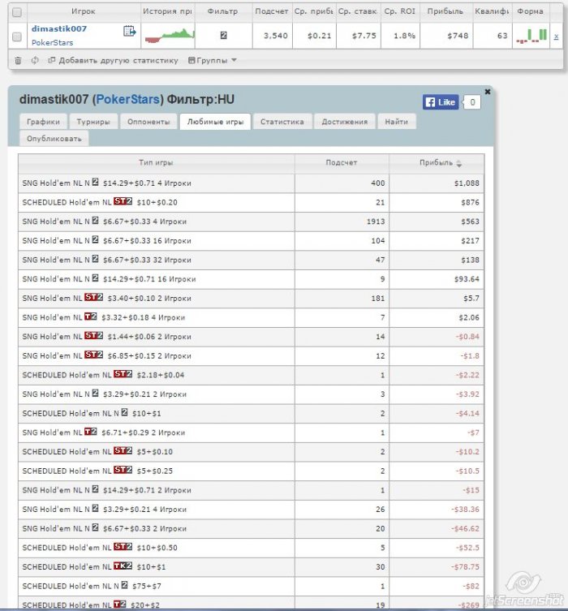Select the 1913 count cell
The image size is (568, 611).
[342, 222]
